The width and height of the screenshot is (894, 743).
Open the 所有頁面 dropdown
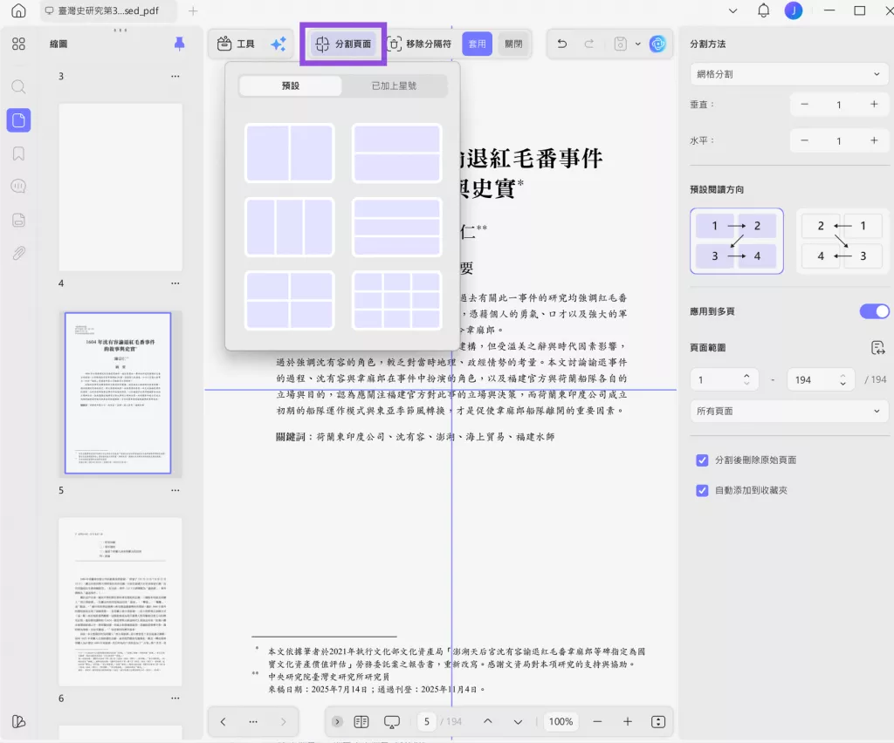point(788,411)
